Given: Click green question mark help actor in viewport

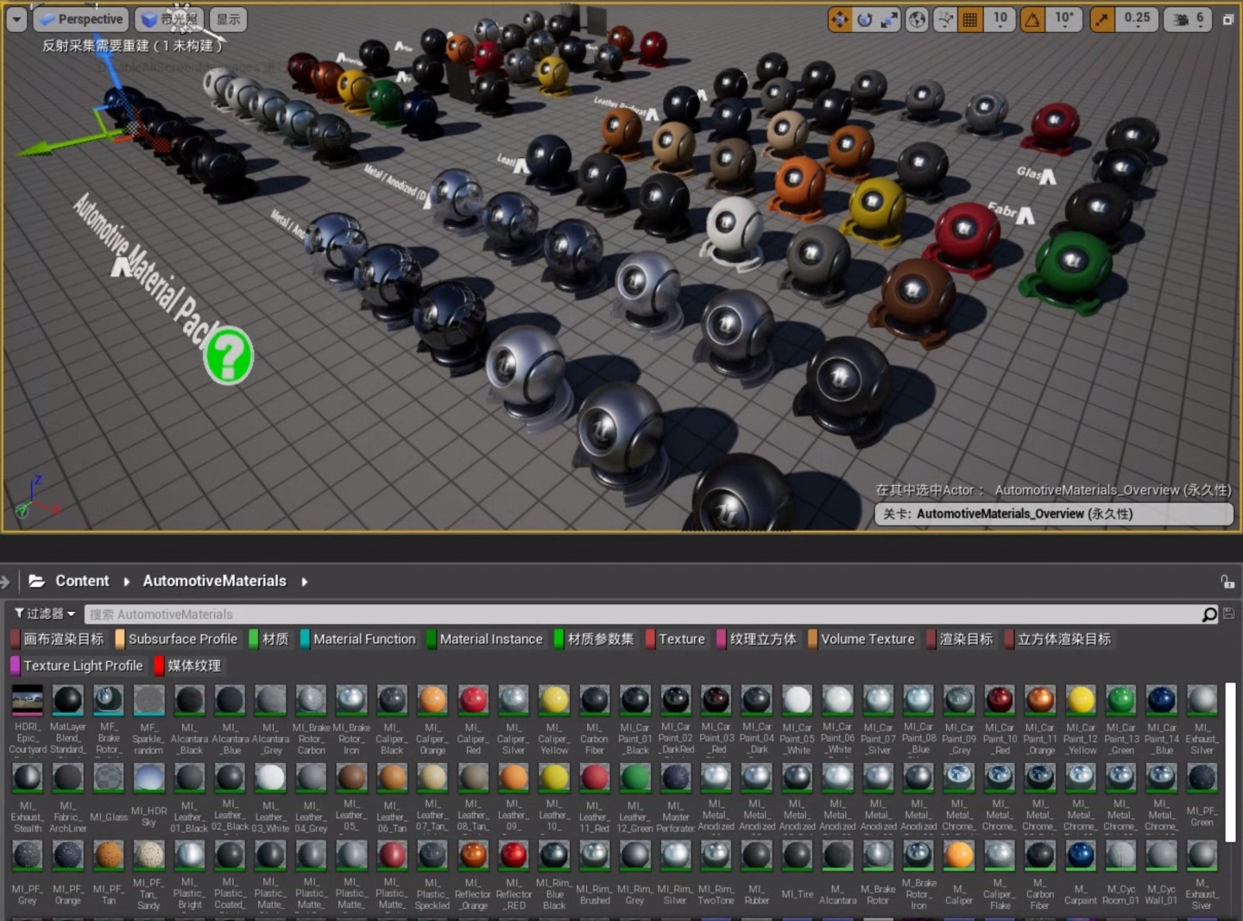Looking at the screenshot, I should point(228,356).
